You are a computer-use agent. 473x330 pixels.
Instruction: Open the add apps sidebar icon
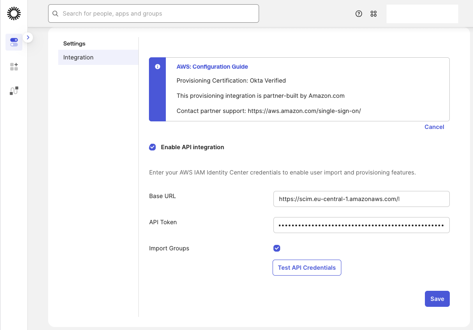14,66
